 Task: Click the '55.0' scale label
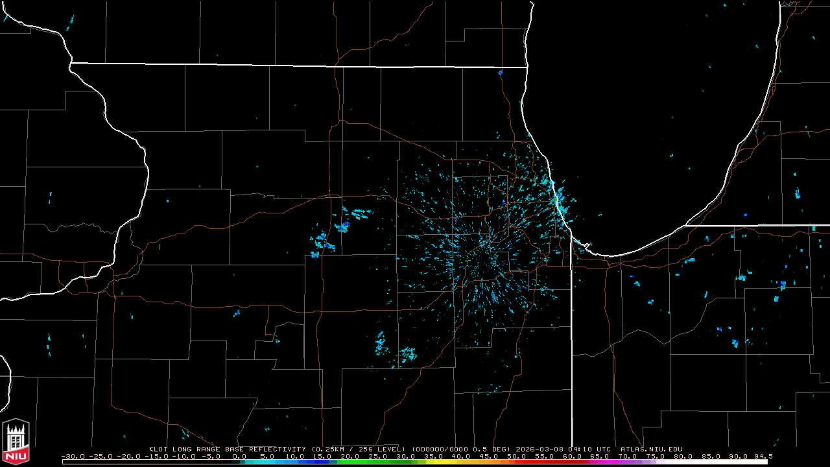543,456
